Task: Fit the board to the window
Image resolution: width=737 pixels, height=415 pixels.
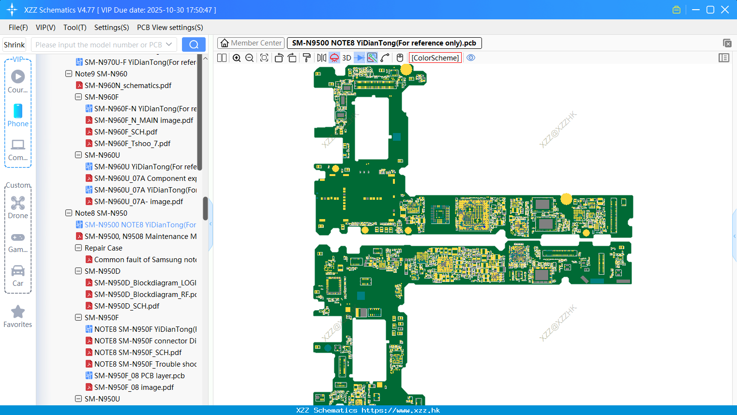Action: pyautogui.click(x=264, y=58)
